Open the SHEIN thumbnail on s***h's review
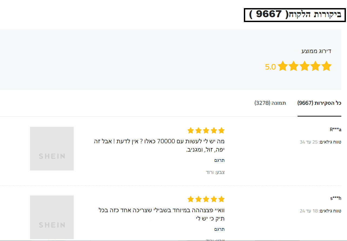347x241 pixels. pos(52,217)
